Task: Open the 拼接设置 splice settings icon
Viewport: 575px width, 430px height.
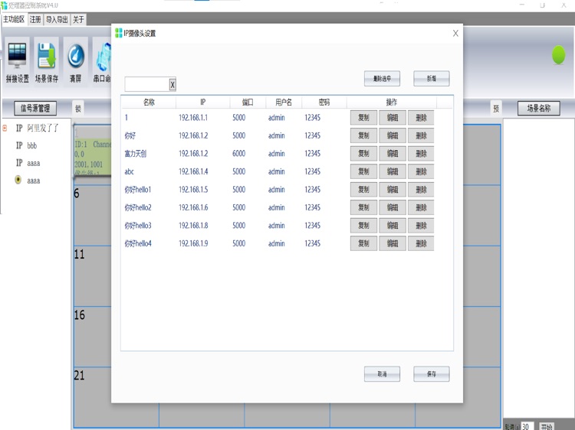Action: pos(17,61)
